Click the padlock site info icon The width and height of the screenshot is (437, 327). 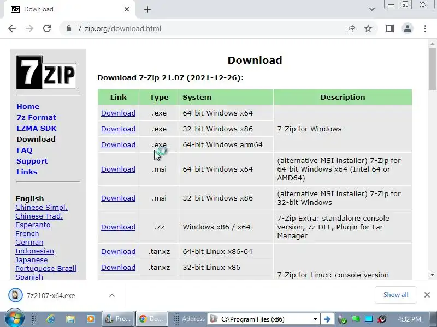pos(69,28)
